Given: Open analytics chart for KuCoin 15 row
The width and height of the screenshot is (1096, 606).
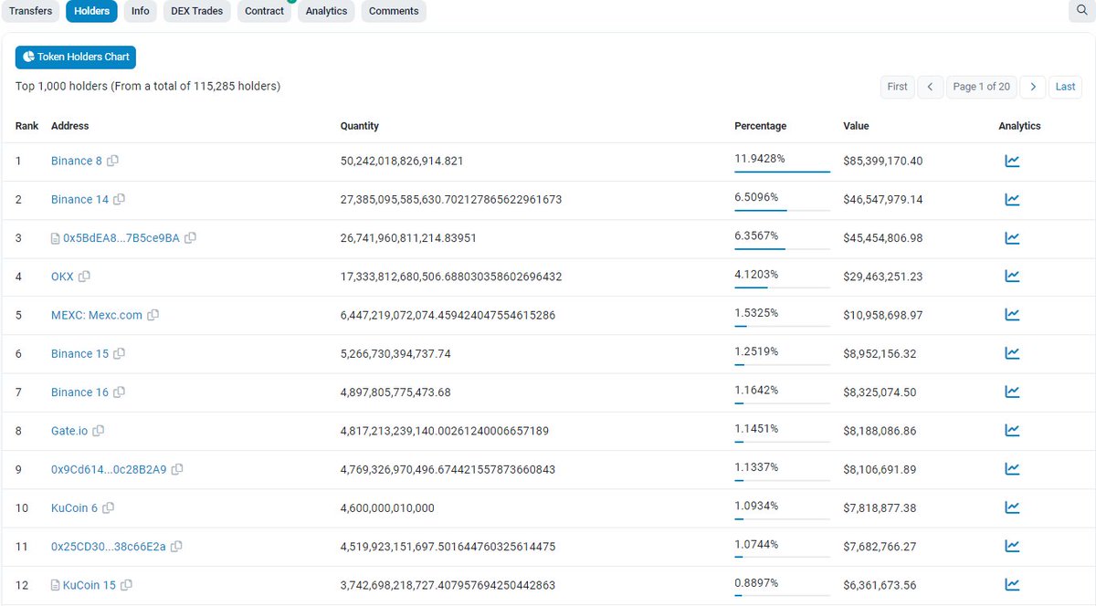Looking at the screenshot, I should [1012, 584].
